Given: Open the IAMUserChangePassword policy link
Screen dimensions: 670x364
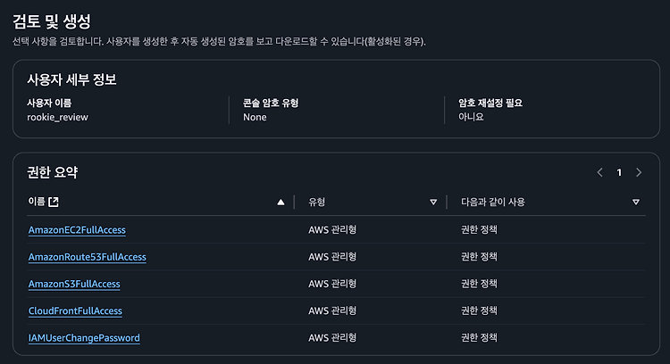Looking at the screenshot, I should coord(84,338).
